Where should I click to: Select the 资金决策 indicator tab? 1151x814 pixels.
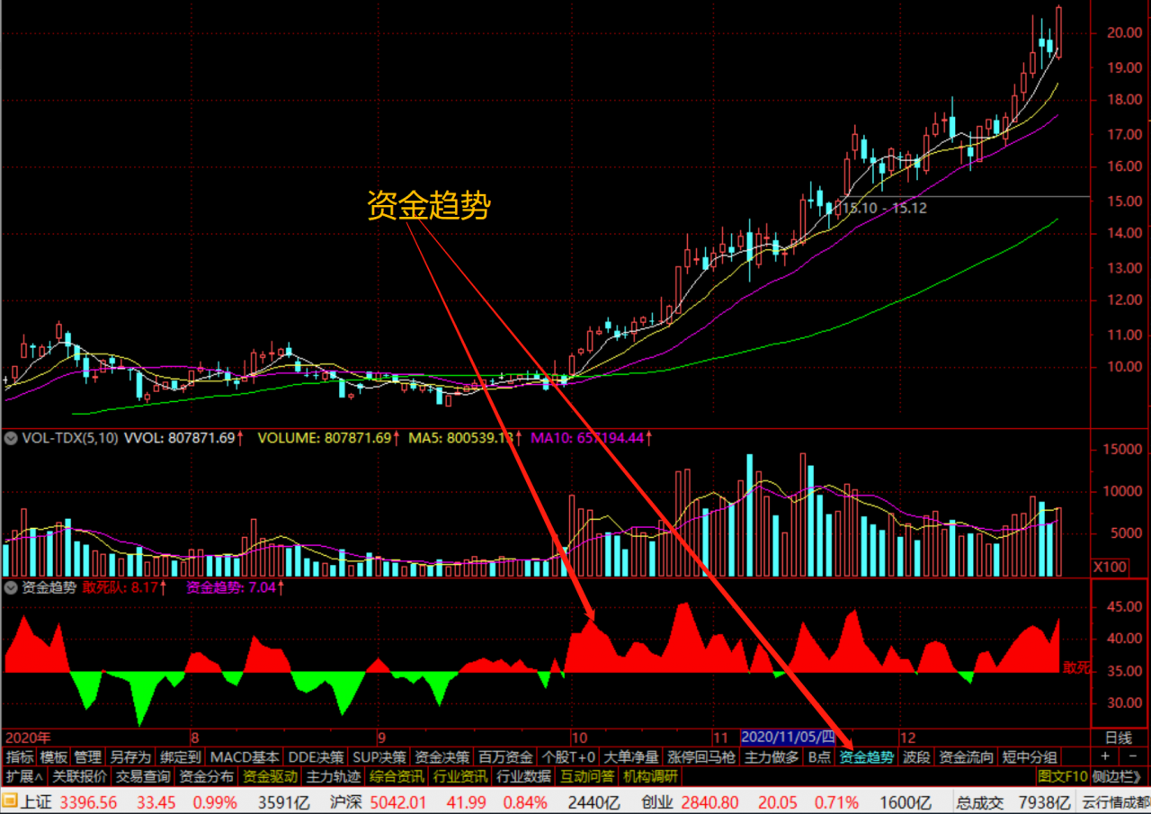(x=442, y=757)
